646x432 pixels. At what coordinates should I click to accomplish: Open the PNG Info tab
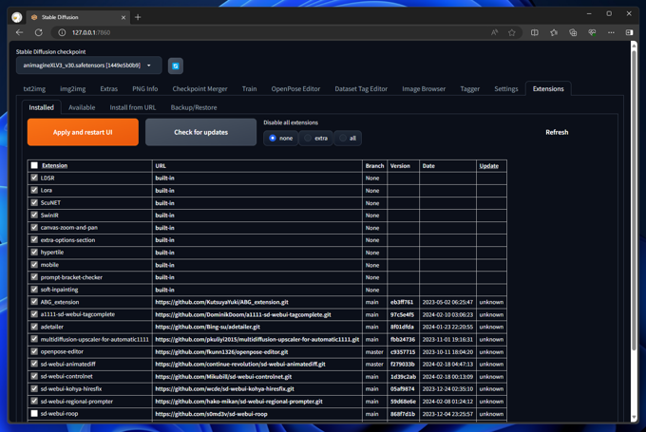coord(145,88)
